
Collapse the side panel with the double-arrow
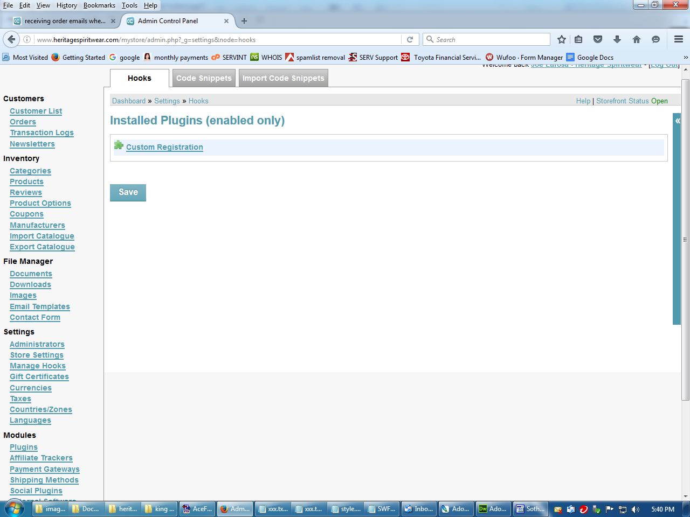click(x=677, y=121)
